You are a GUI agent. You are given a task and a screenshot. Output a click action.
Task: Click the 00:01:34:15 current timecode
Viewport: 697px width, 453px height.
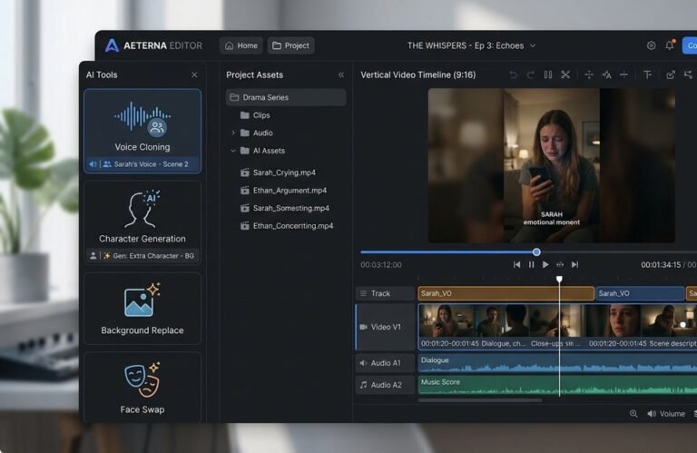click(661, 264)
